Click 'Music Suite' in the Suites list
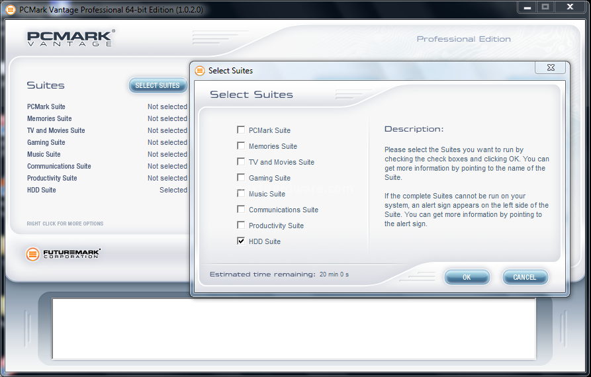Image resolution: width=591 pixels, height=377 pixels. click(x=44, y=154)
